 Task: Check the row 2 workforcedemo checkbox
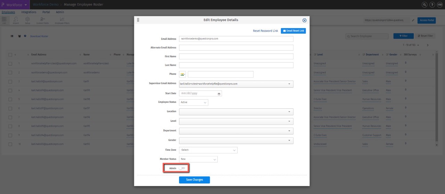(x=10, y=73)
